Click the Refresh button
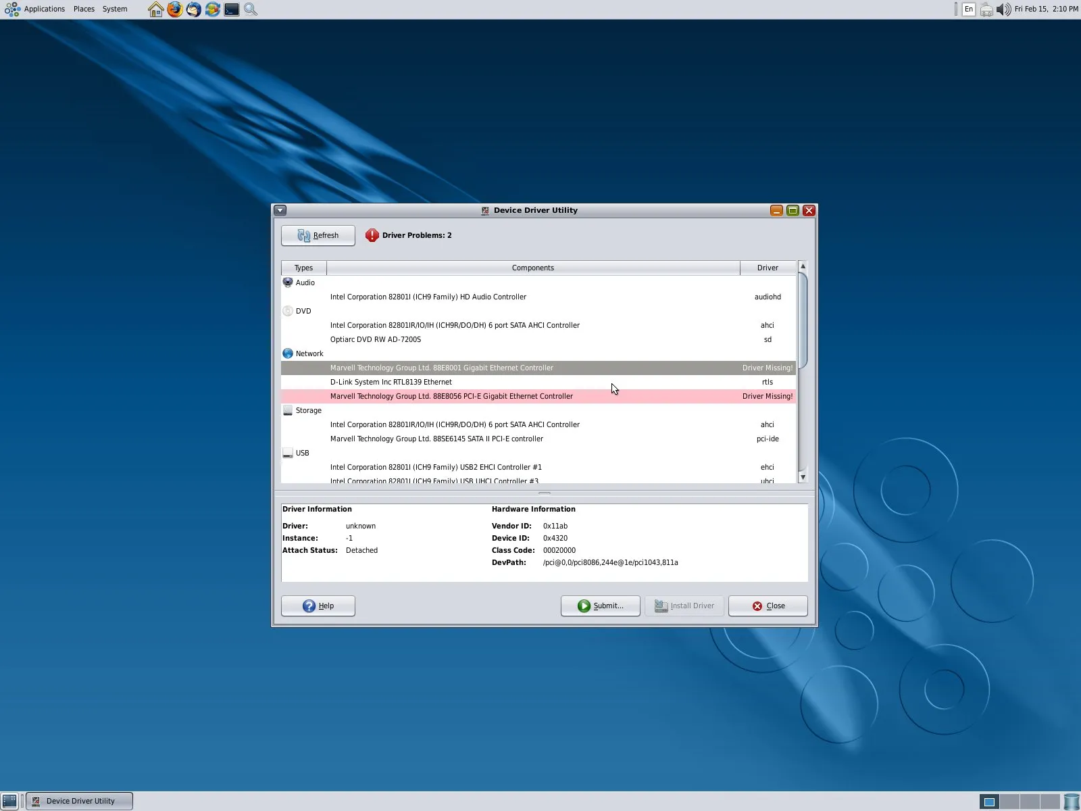The width and height of the screenshot is (1081, 811). point(318,235)
